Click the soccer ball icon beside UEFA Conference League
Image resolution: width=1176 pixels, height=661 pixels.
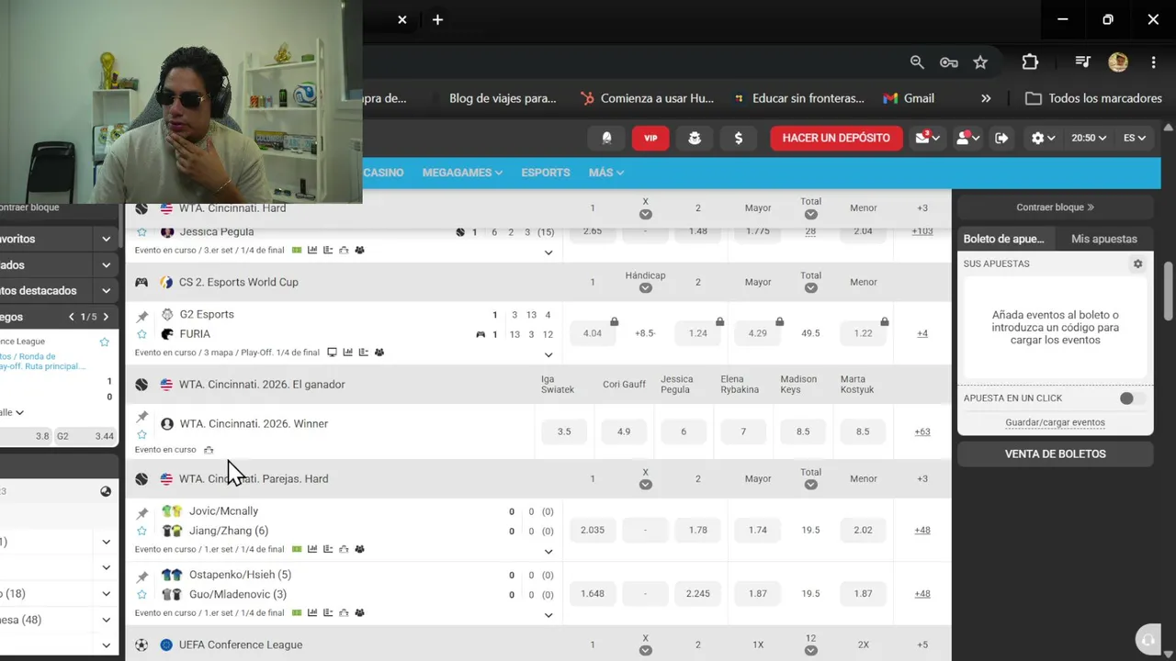pos(141,644)
